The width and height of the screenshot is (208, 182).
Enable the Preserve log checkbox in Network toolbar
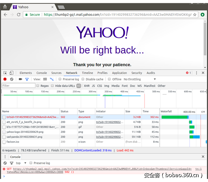[x=60, y=79]
